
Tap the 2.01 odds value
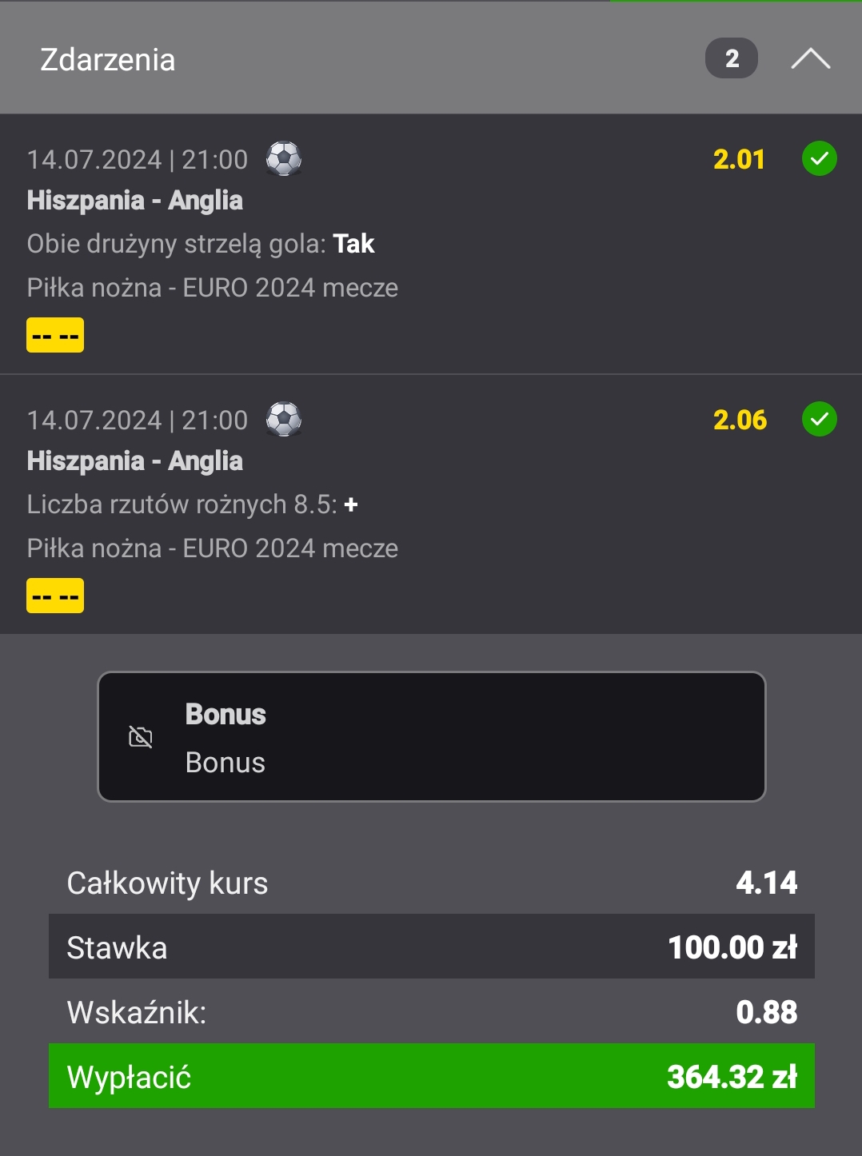(739, 159)
